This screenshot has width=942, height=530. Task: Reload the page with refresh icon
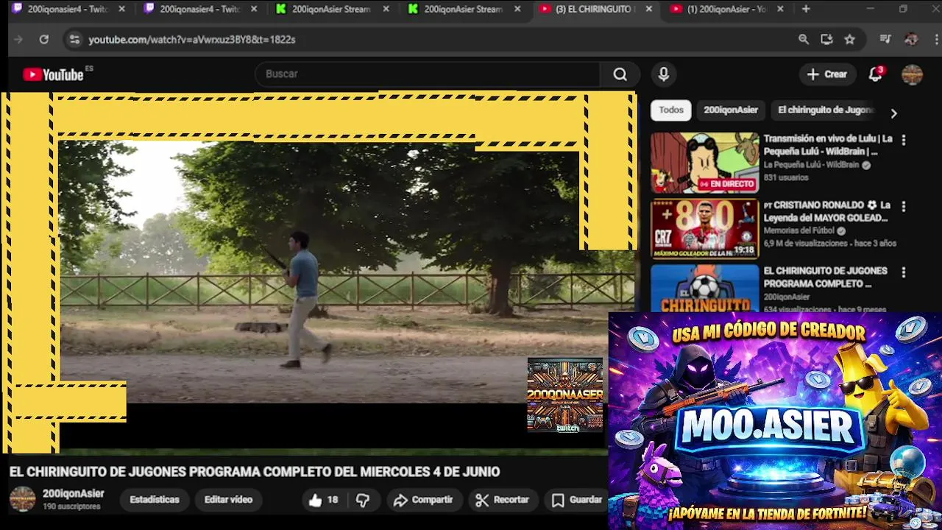pos(44,40)
